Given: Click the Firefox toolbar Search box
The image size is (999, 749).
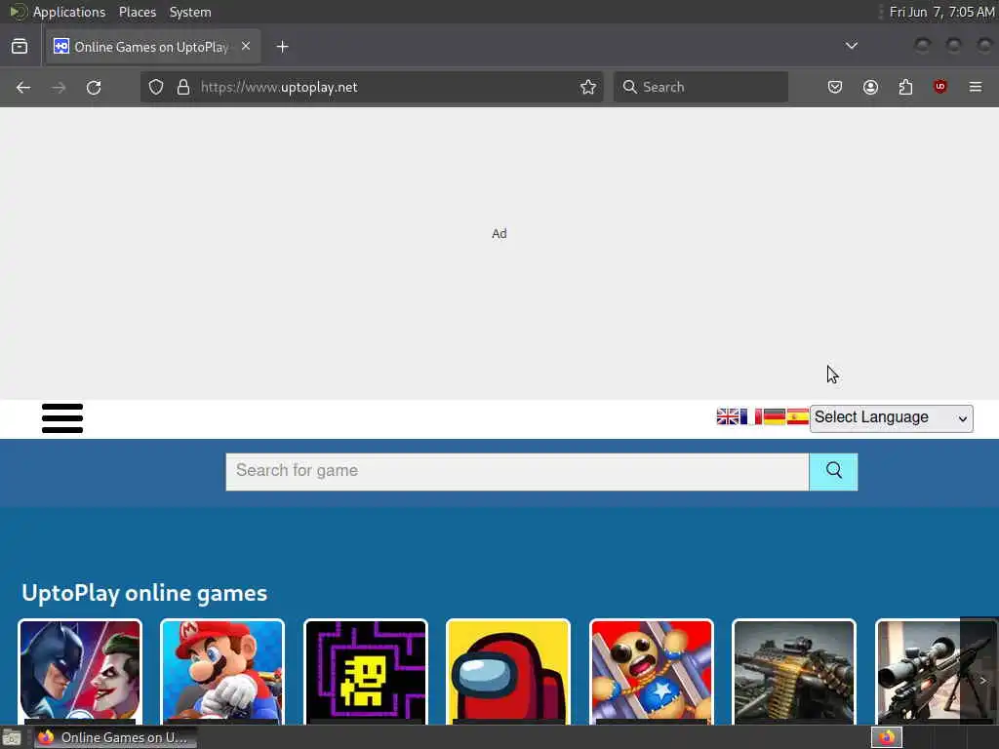Looking at the screenshot, I should point(700,87).
